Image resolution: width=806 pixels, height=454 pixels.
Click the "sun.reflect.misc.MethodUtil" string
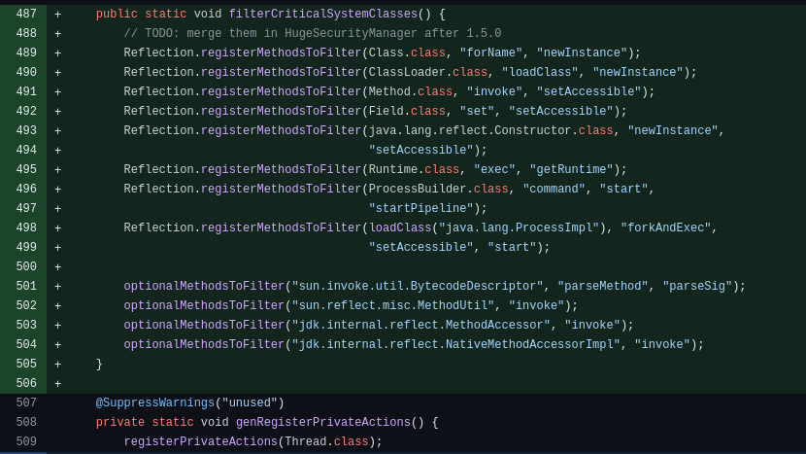392,305
